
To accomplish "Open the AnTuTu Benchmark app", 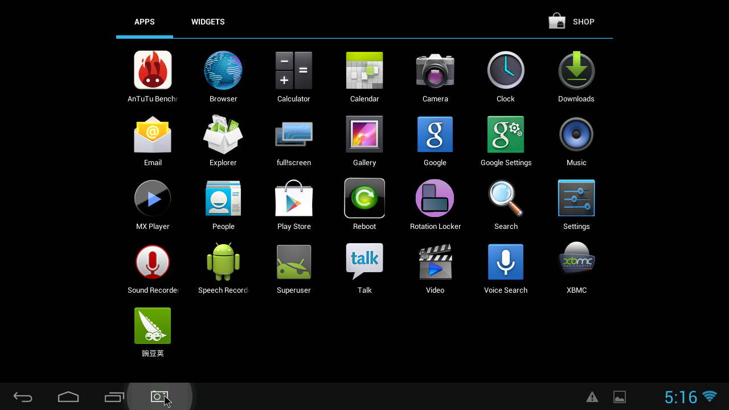I will click(153, 70).
